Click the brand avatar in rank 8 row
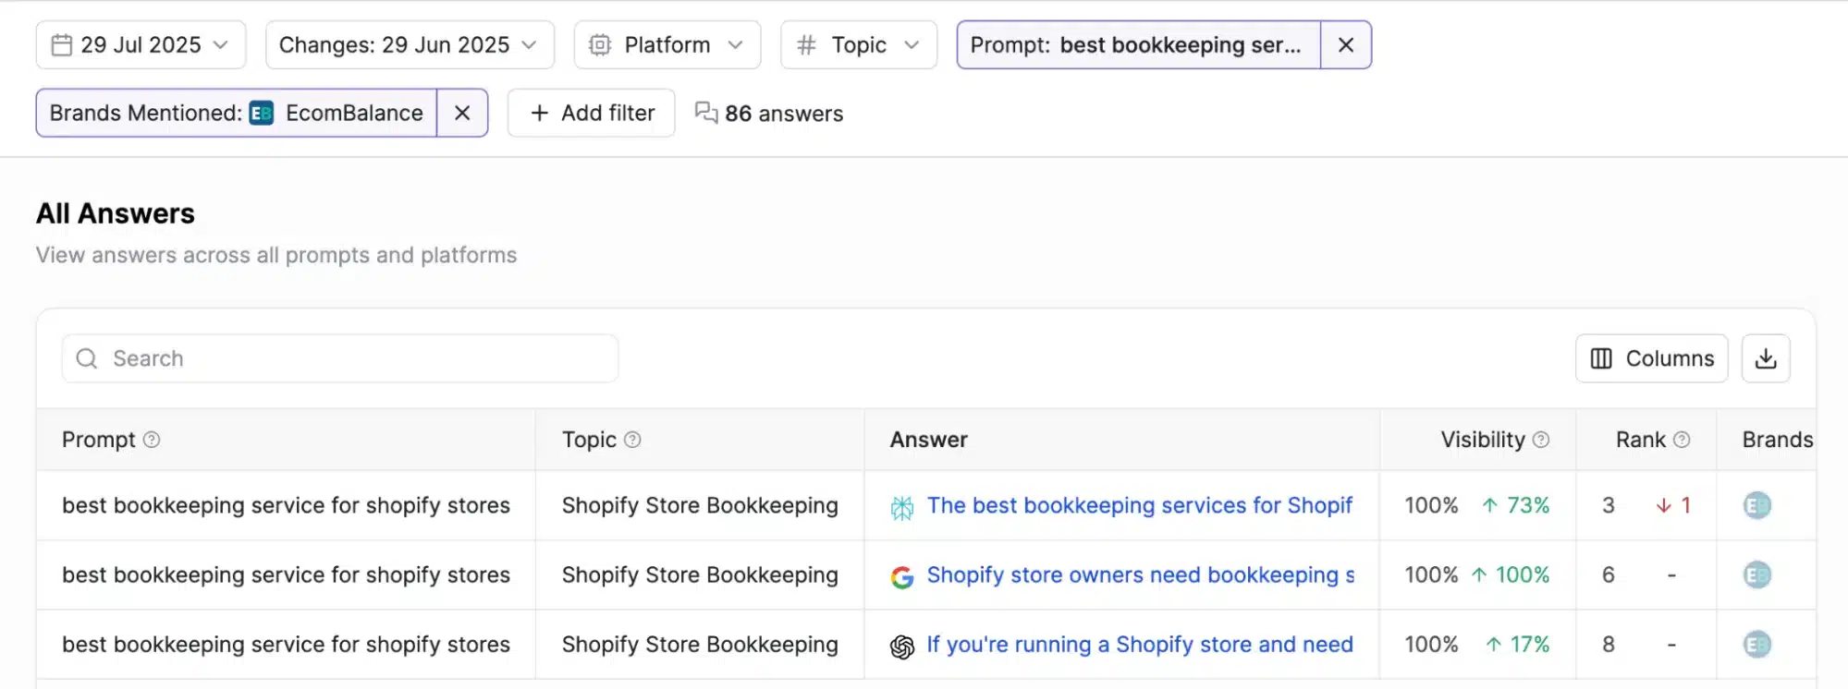 tap(1756, 644)
